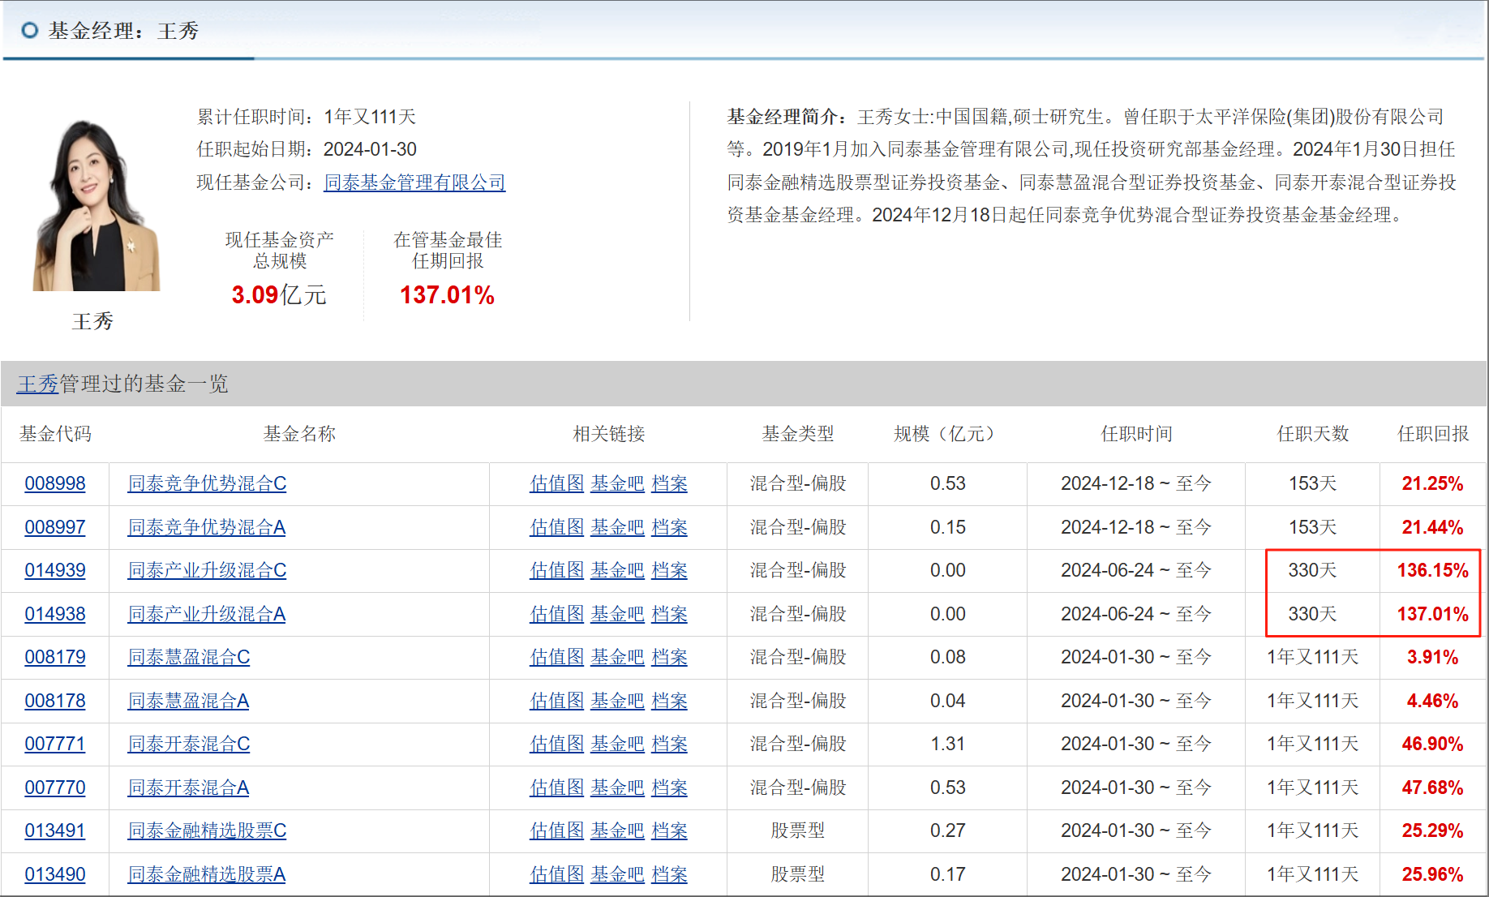
Task: Open 档案 for 同泰慧盈混合C
Action: click(x=670, y=657)
